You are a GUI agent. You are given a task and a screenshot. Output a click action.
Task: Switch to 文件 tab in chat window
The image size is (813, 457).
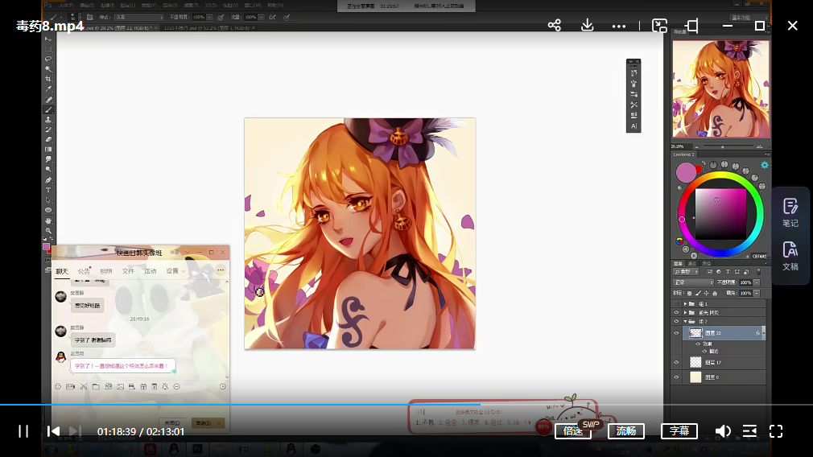tap(128, 271)
